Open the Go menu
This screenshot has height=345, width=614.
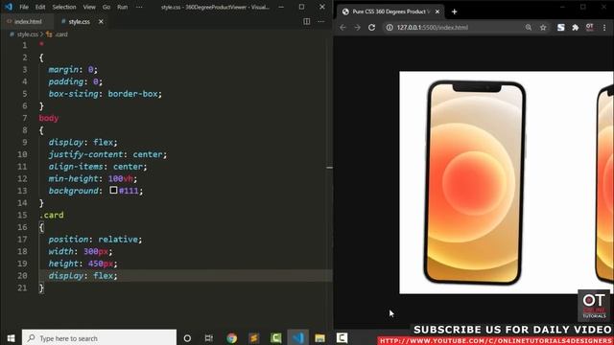tap(106, 7)
